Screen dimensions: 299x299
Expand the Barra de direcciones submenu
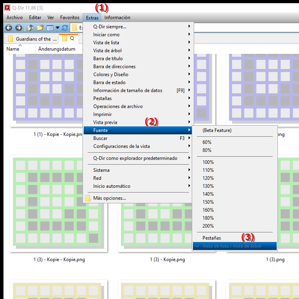click(x=138, y=67)
